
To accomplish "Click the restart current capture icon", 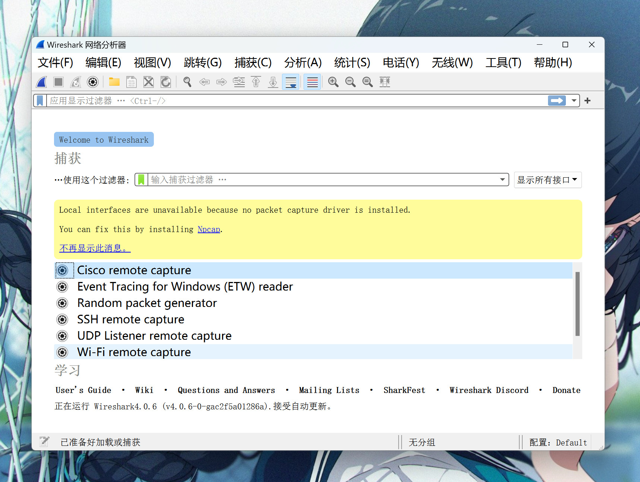I will [x=76, y=82].
